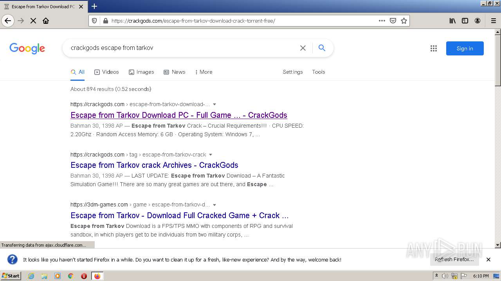This screenshot has width=501, height=281.
Task: Click the Refresh Firefox button
Action: pyautogui.click(x=454, y=260)
